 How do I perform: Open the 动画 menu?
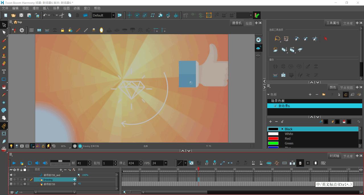point(76,8)
